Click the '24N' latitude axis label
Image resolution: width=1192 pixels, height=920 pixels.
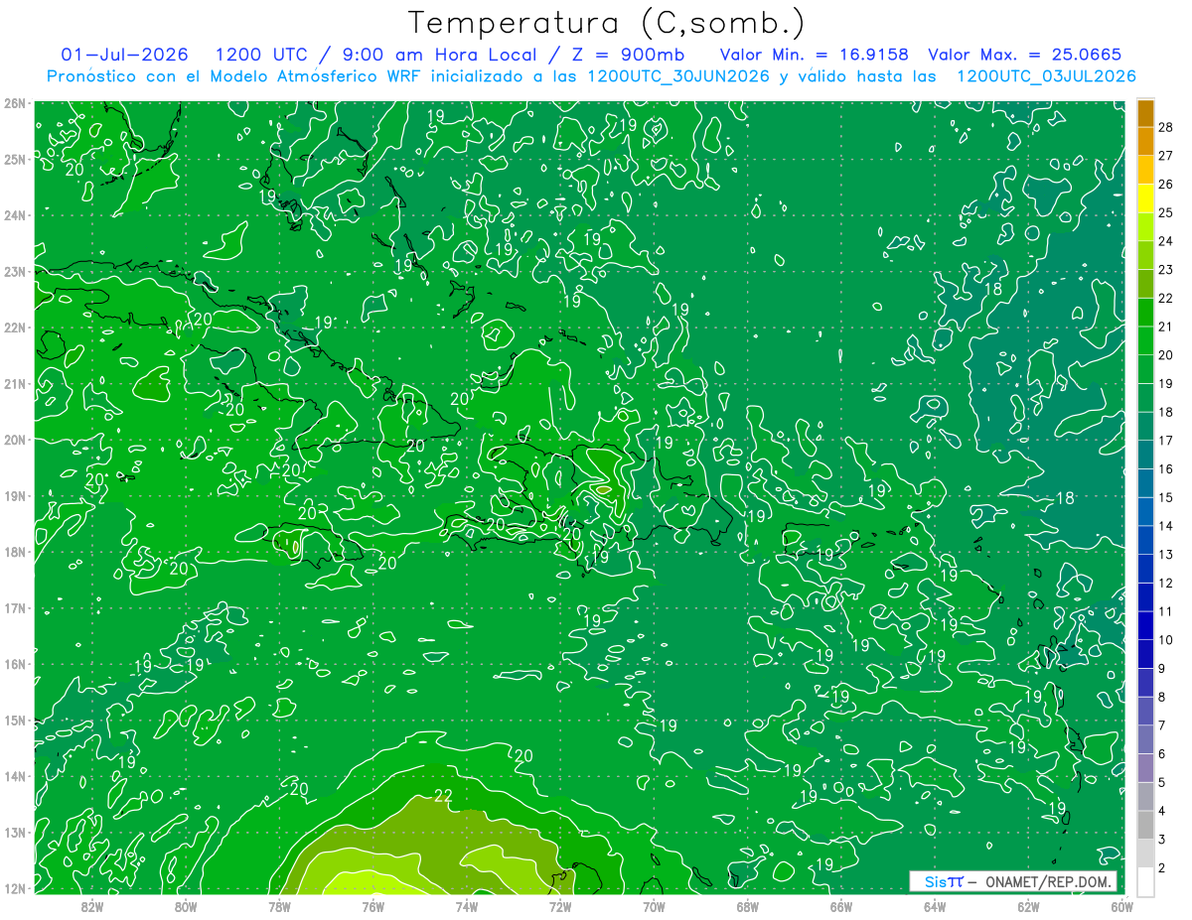[16, 215]
